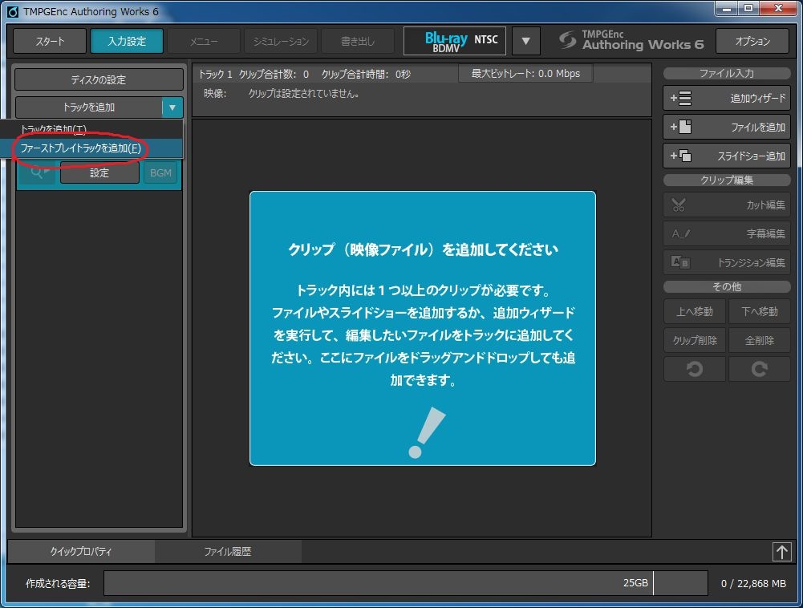Click the クリップ合計時間: 0秒 text
The image size is (803, 608).
tap(366, 75)
